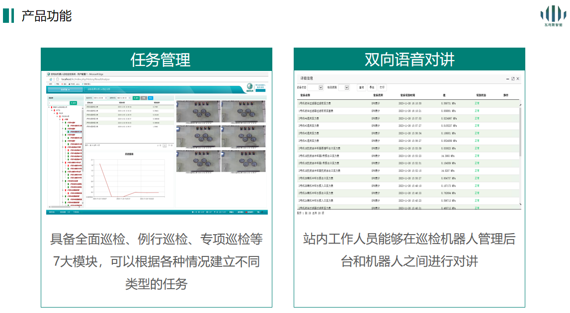The height and width of the screenshot is (313, 570).
Task: Open the 设备状态 dropdown in the detail panel
Action: [320, 88]
